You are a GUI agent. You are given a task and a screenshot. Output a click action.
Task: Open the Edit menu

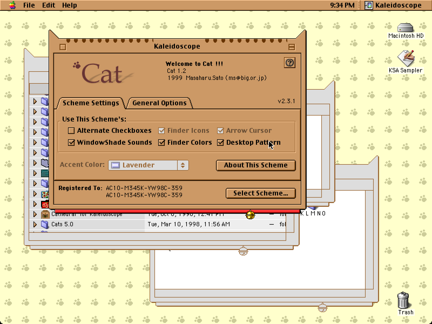coord(49,5)
